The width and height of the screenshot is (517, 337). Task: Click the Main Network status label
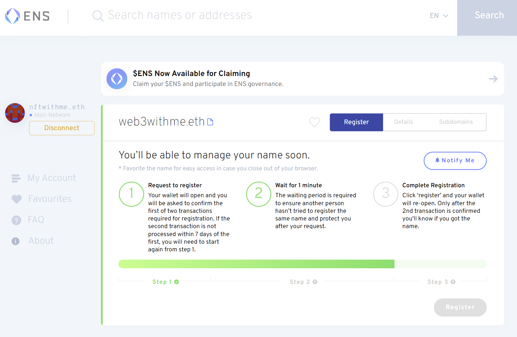pyautogui.click(x=52, y=115)
